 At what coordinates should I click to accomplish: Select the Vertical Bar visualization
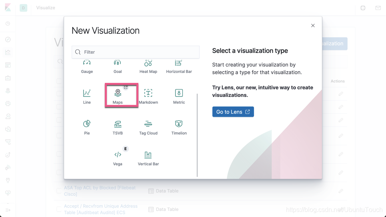point(148,158)
